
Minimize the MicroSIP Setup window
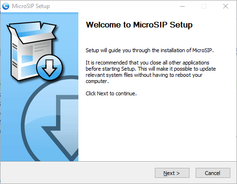(x=182, y=6)
